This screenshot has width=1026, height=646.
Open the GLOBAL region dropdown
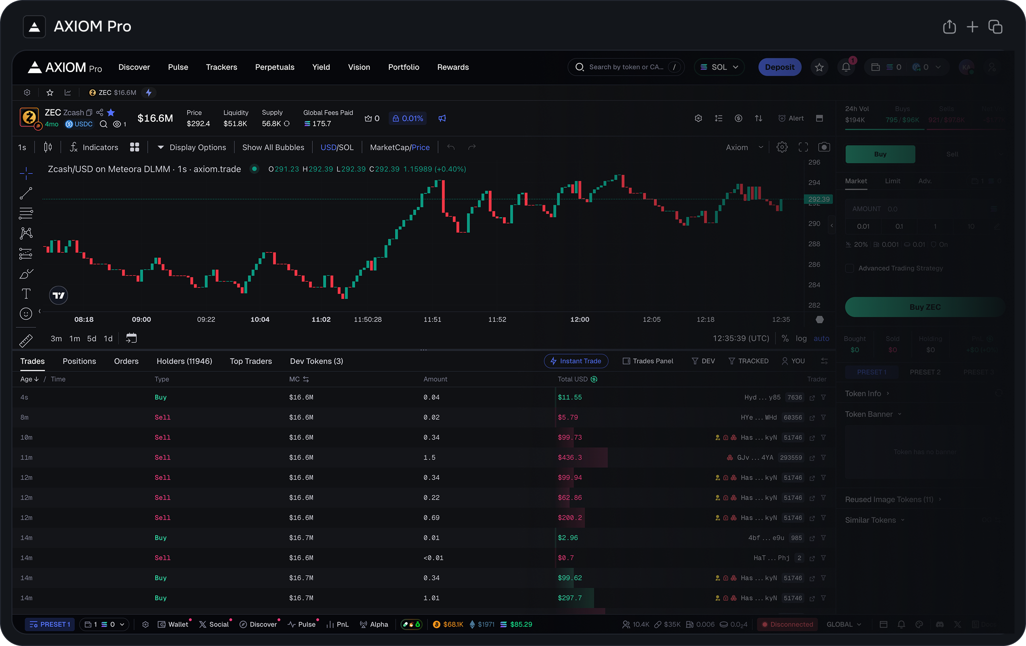pyautogui.click(x=844, y=624)
